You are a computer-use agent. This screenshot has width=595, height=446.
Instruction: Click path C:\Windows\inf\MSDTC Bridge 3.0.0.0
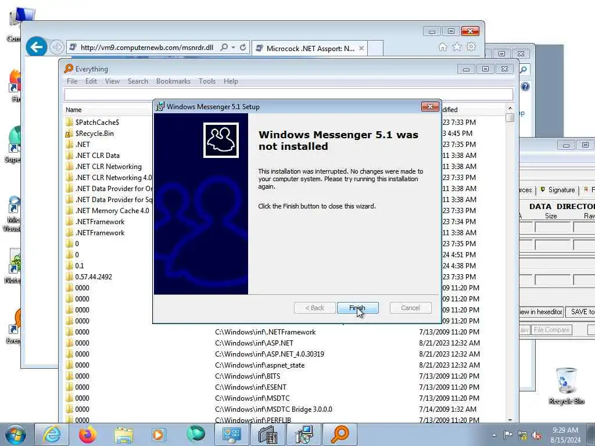tap(274, 409)
